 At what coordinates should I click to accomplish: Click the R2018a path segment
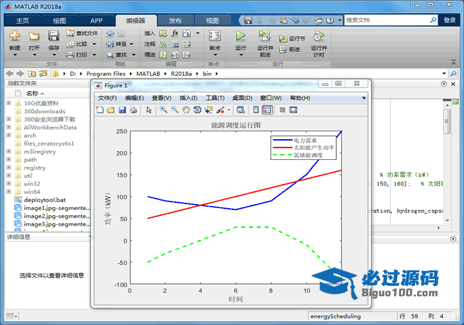[x=181, y=73]
